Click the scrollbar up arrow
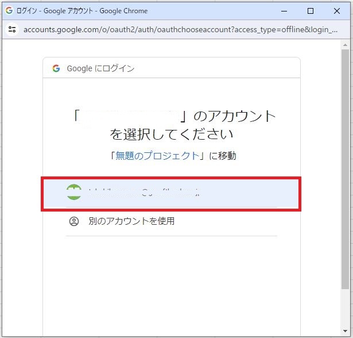Screen dimensions: 353x338 coord(345,45)
